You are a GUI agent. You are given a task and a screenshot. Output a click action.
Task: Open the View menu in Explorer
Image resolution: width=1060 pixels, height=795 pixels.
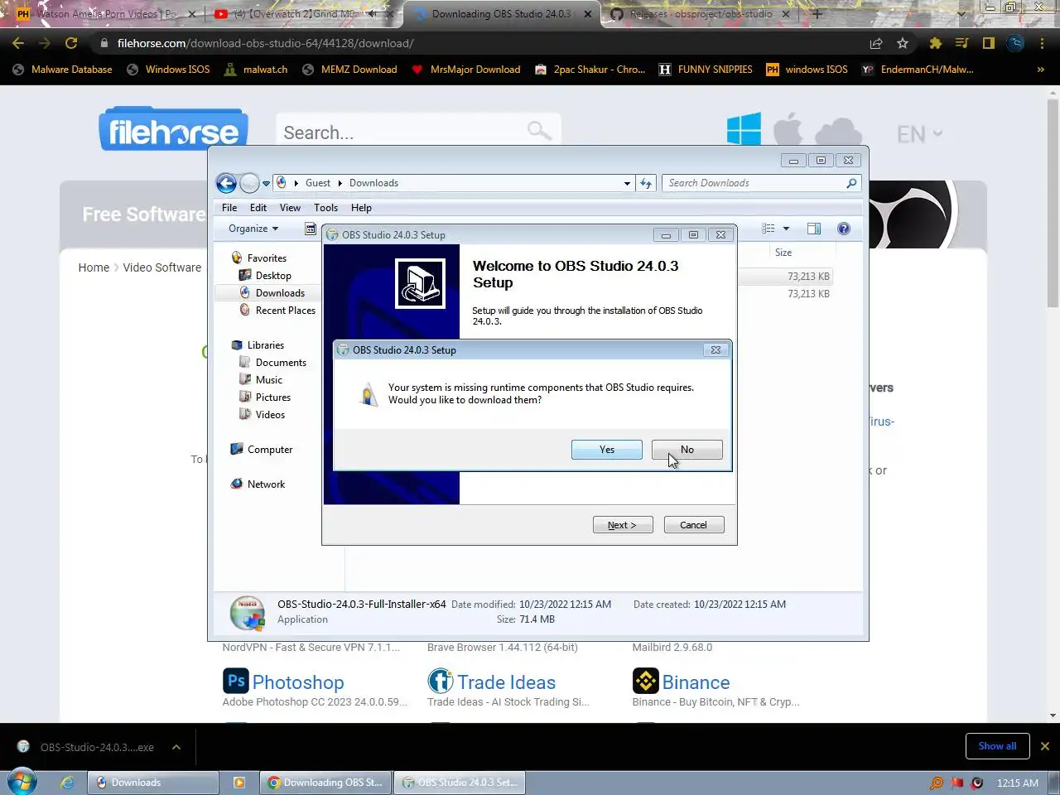290,208
